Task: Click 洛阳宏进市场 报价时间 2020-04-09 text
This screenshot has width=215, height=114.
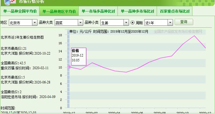Action: [x=28, y=97]
